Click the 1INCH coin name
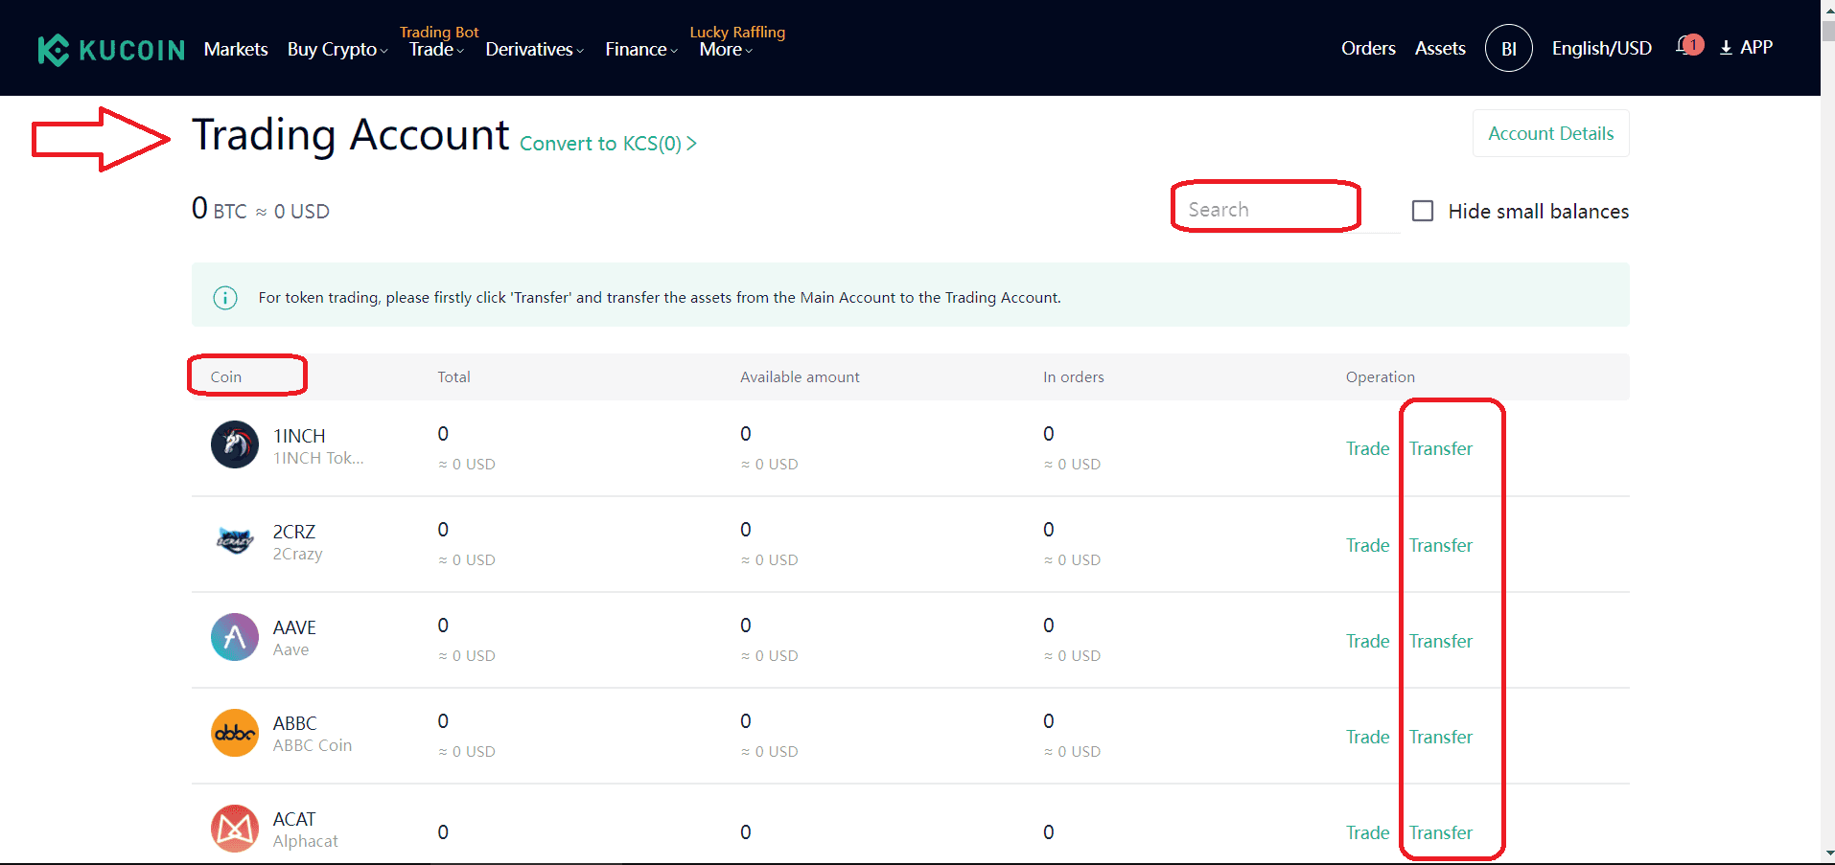Image resolution: width=1835 pixels, height=865 pixels. tap(299, 436)
